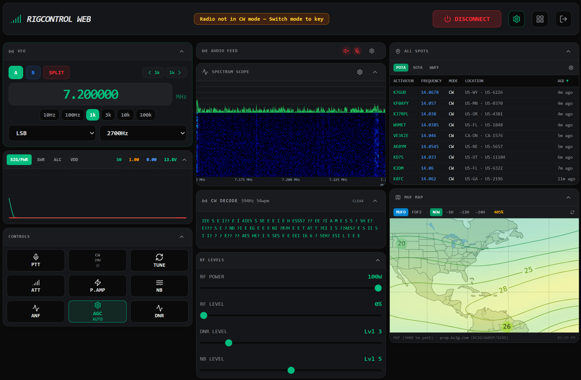Click the 7.200000 frequency display

click(x=90, y=94)
